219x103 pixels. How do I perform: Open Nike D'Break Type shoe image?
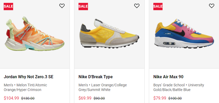coord(109,34)
